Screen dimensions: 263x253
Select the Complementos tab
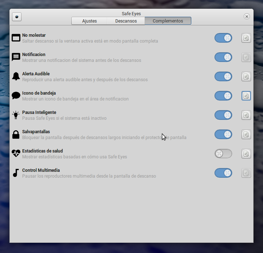point(168,21)
